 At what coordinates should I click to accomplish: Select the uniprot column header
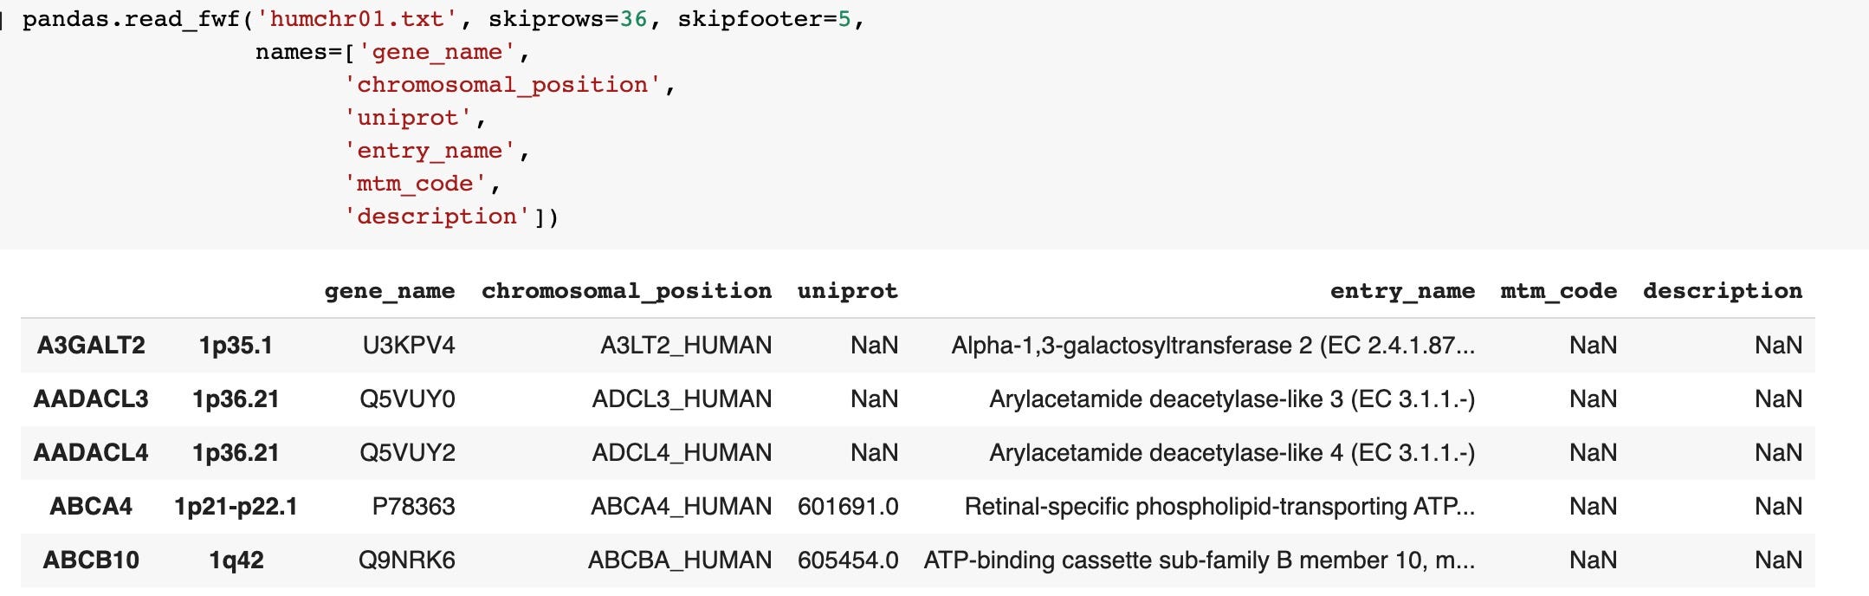847,291
